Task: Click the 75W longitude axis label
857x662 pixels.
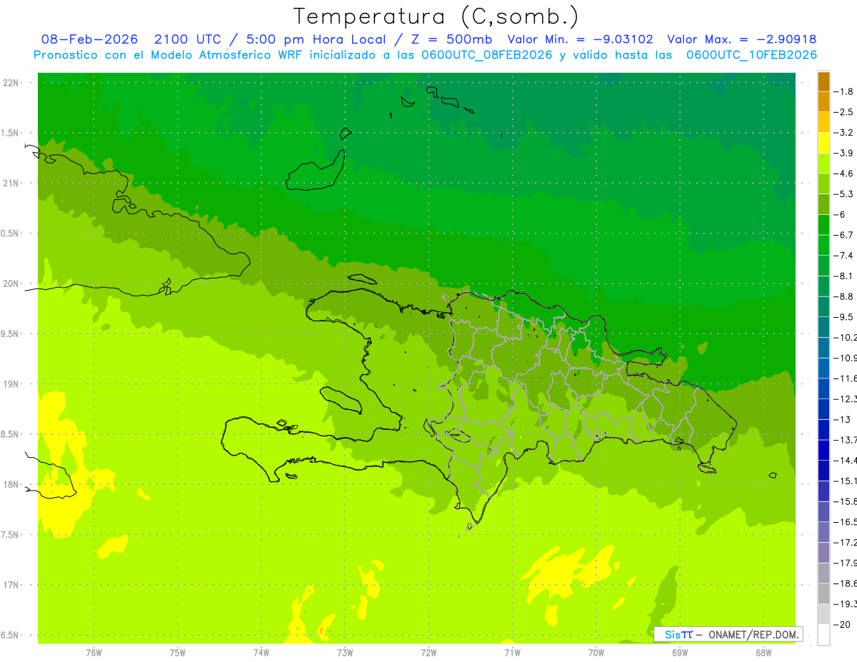Action: click(178, 653)
